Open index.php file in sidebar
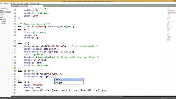The width and height of the screenshot is (176, 99). tap(4, 23)
